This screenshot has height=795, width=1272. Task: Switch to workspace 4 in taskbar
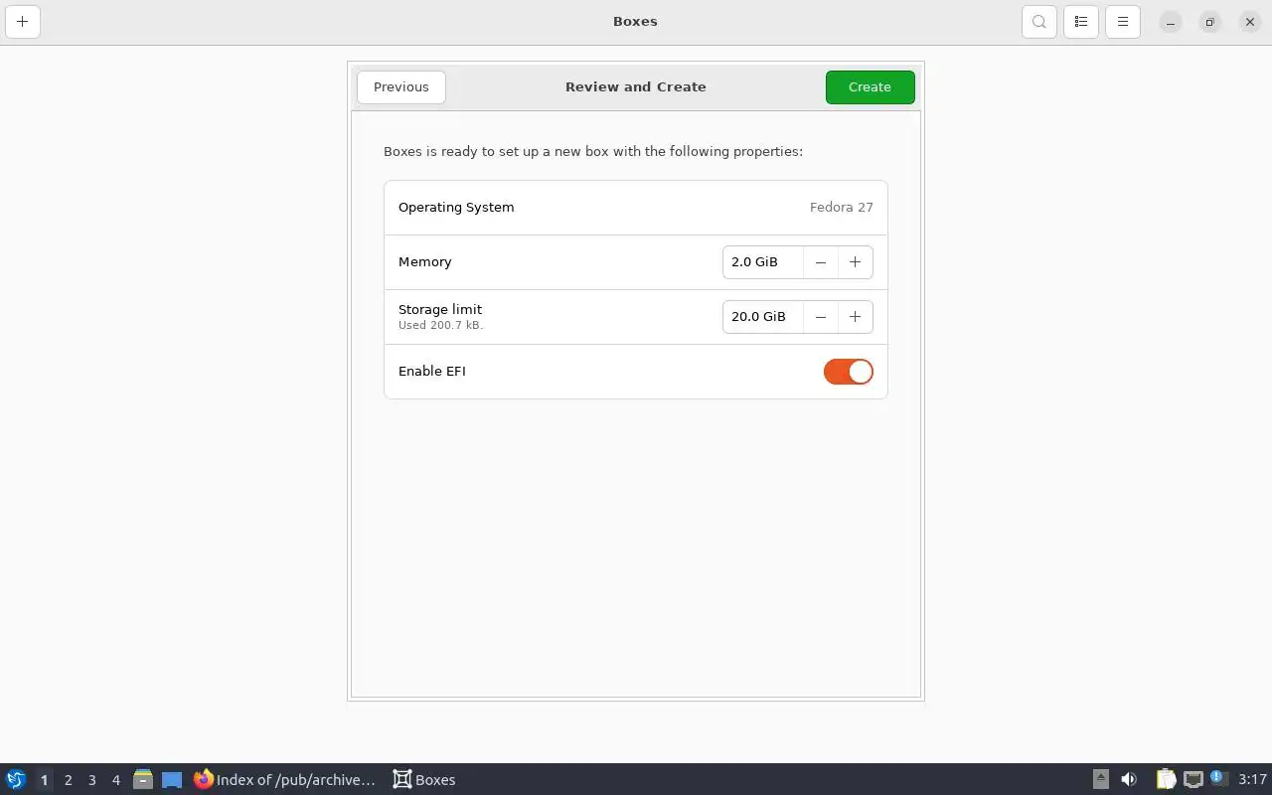point(115,780)
